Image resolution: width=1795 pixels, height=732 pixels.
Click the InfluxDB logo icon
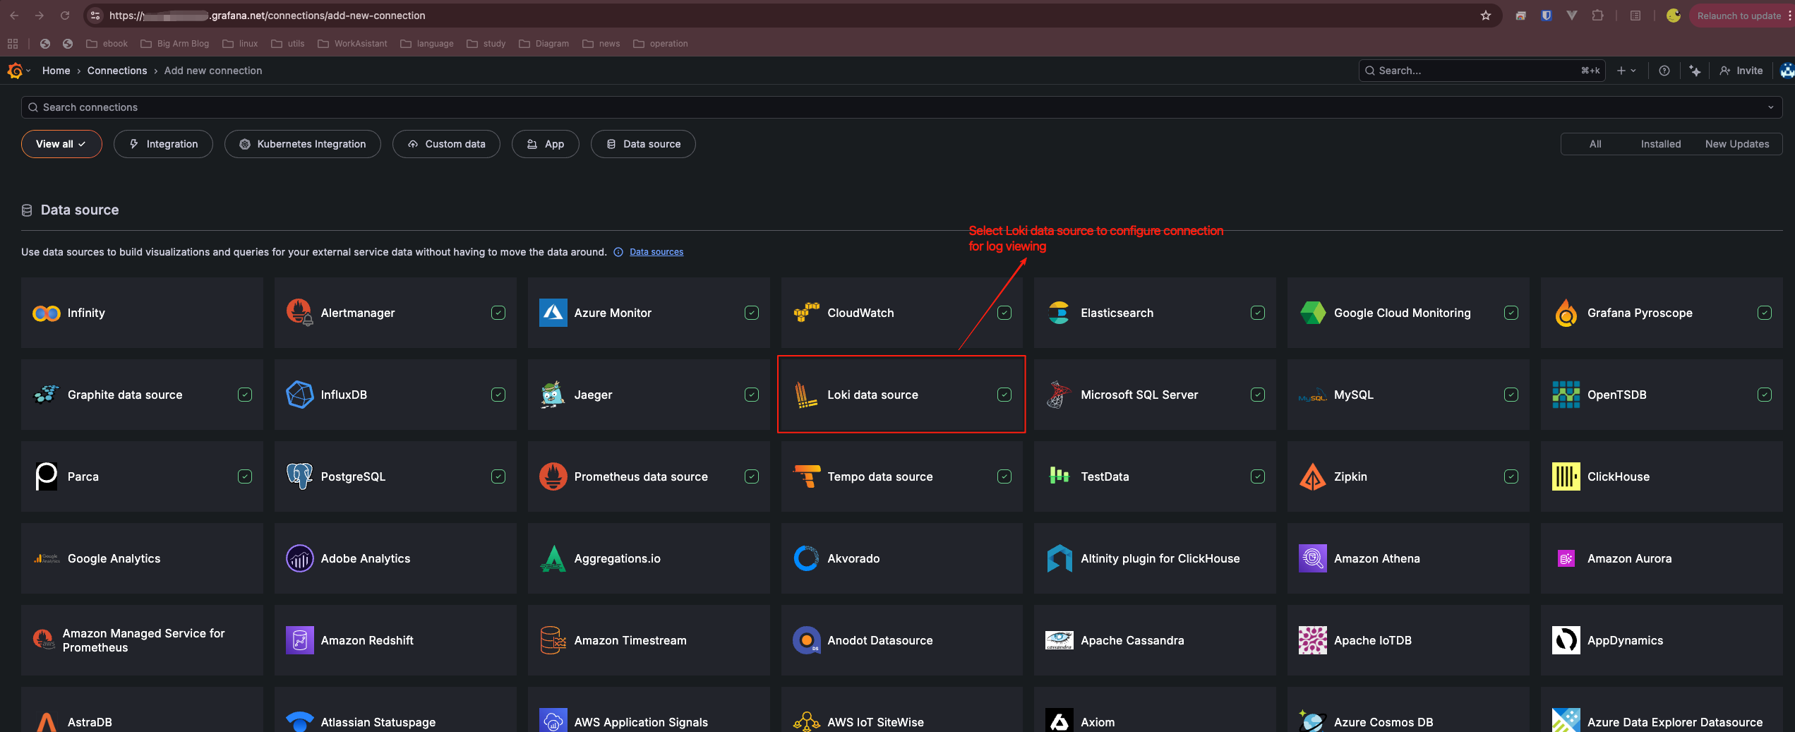click(x=299, y=395)
